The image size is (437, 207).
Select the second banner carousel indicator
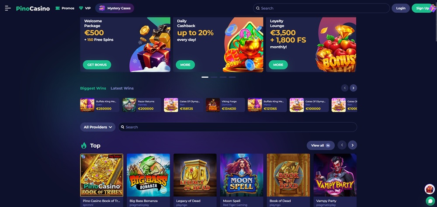214,77
